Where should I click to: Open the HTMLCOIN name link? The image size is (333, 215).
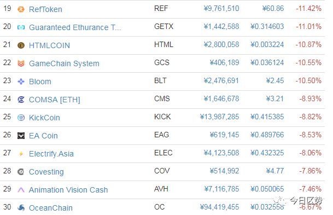(x=49, y=45)
